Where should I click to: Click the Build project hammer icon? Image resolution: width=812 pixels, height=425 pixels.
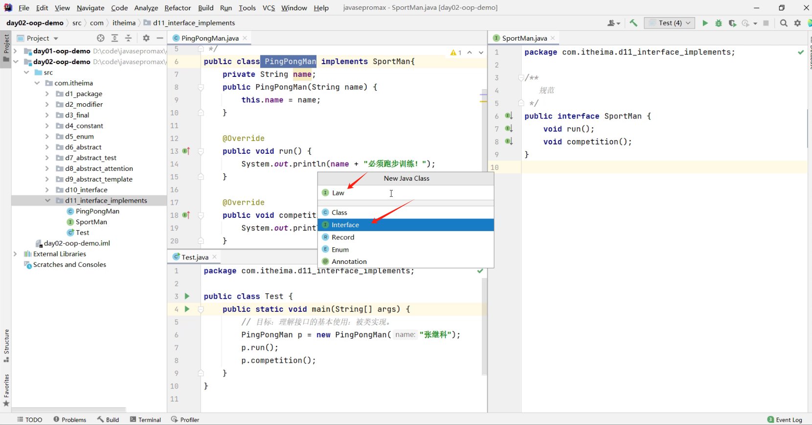(633, 23)
